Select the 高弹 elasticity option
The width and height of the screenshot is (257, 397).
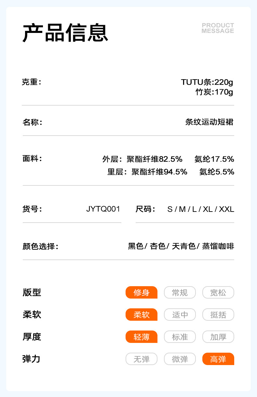(x=218, y=359)
